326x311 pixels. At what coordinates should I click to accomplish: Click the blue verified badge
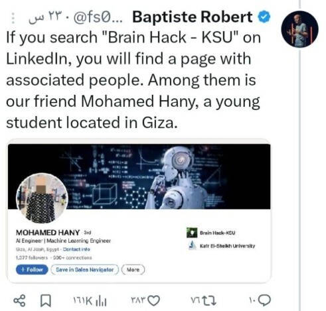(x=264, y=17)
